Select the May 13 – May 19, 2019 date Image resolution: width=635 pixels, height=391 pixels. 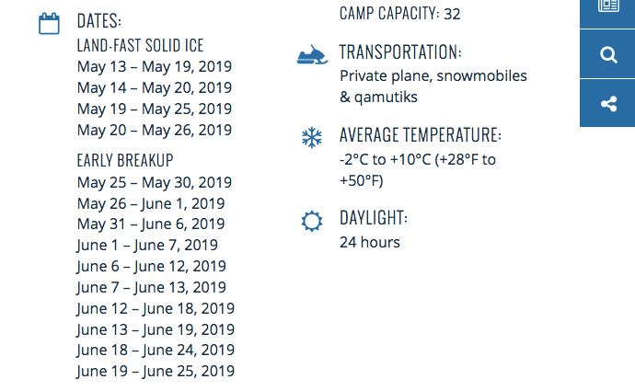tap(155, 66)
